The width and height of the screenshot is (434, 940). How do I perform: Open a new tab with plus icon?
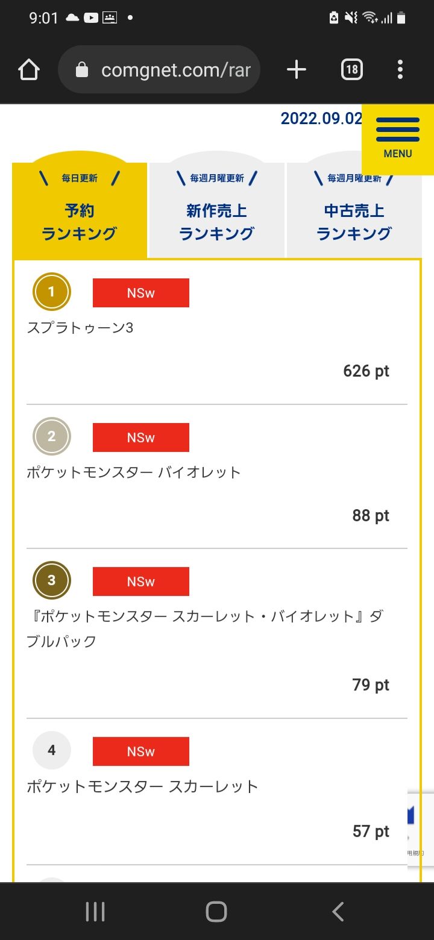tap(296, 70)
